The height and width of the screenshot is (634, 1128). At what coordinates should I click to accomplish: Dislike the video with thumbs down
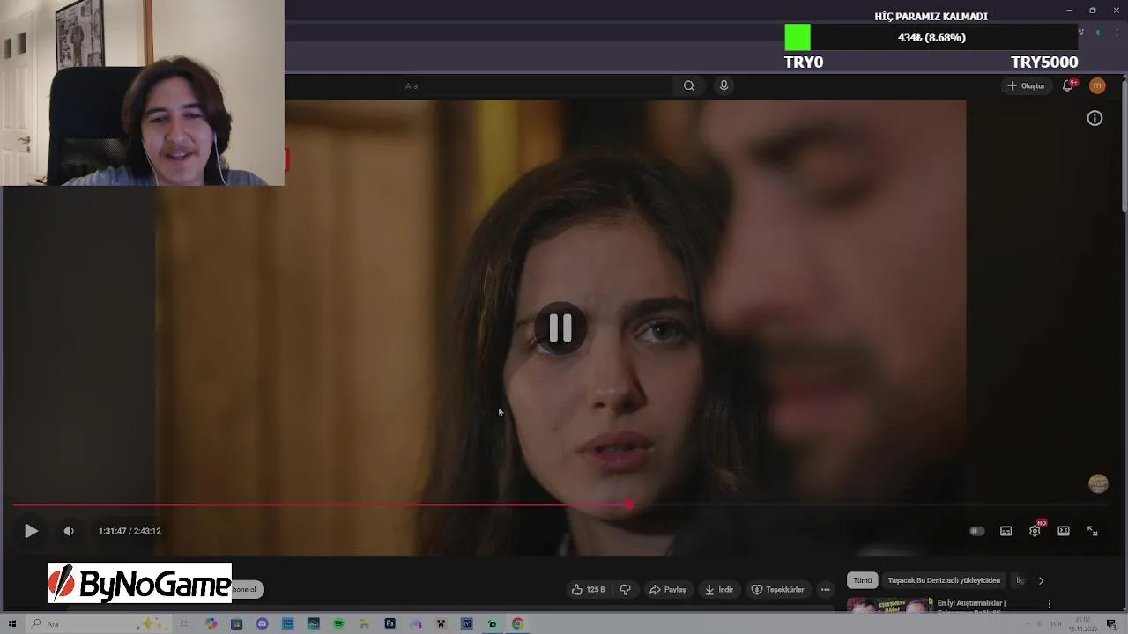click(x=626, y=589)
